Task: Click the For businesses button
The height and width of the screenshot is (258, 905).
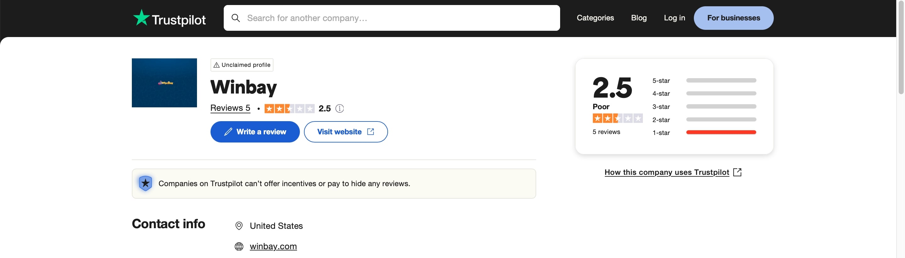Action: coord(733,18)
